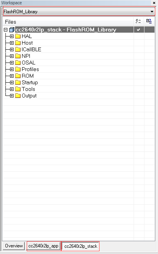Expand the Host folder node

click(x=12, y=43)
